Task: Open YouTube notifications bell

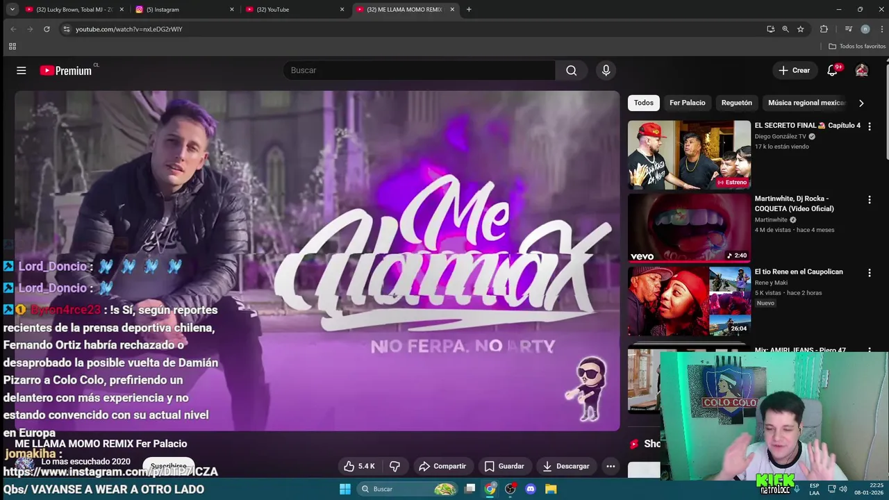Action: point(832,70)
